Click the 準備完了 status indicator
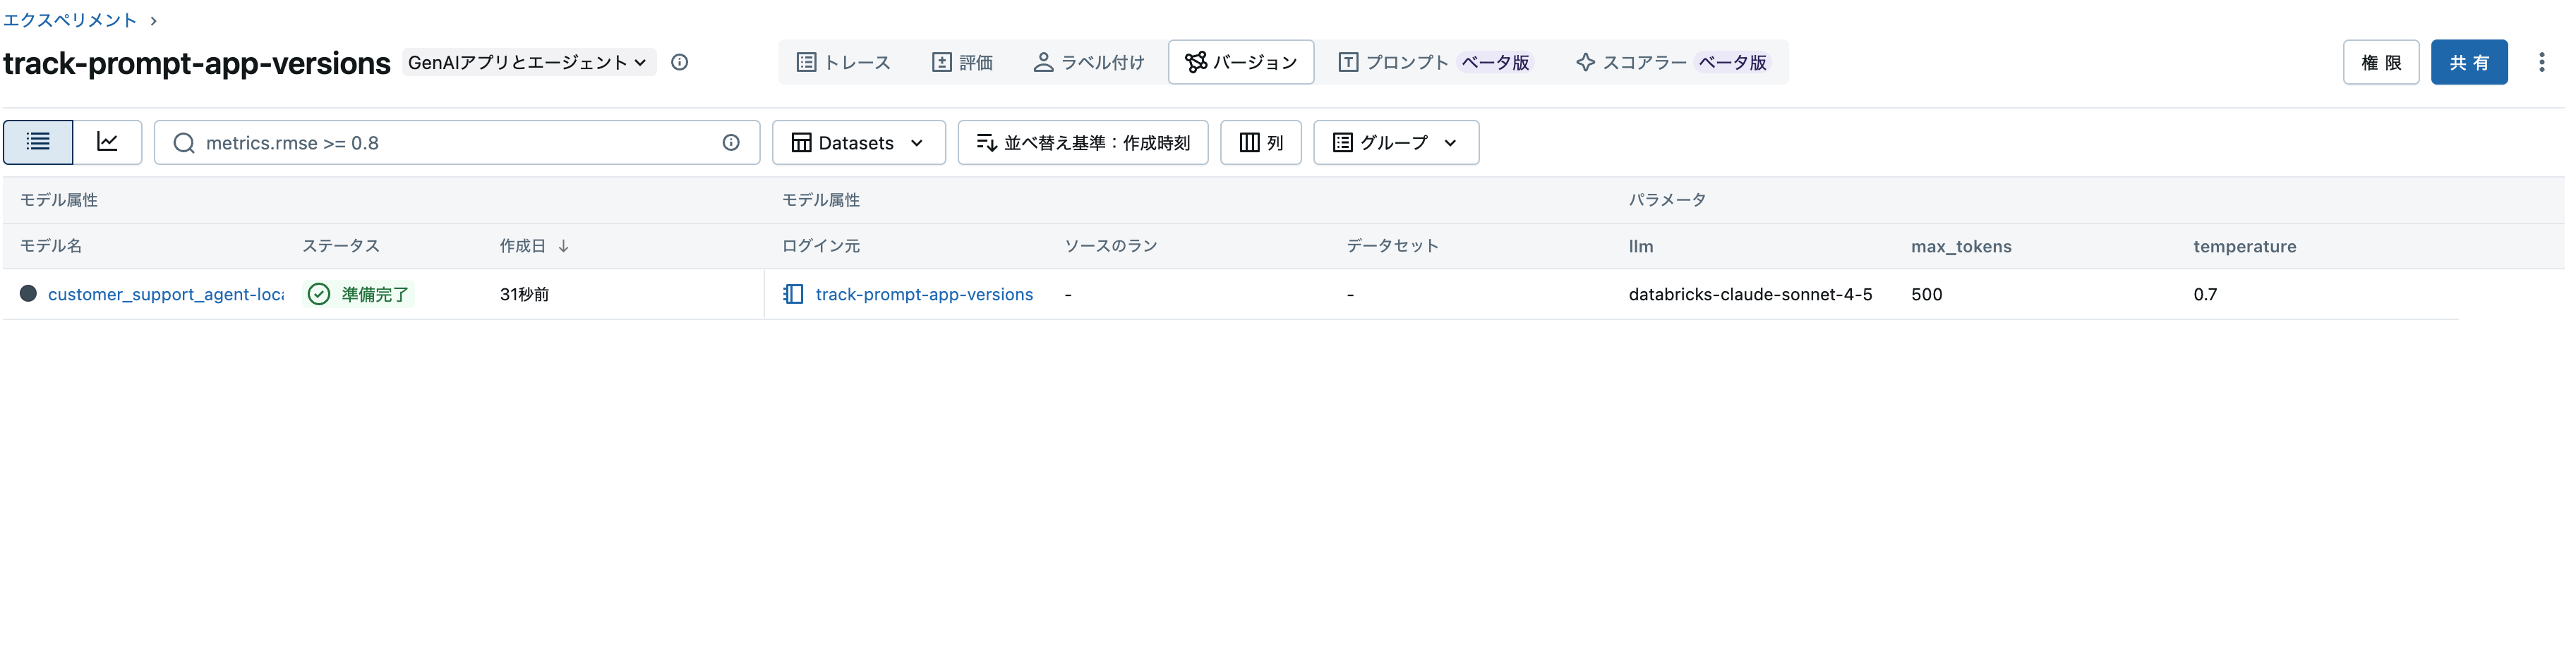 pos(358,293)
